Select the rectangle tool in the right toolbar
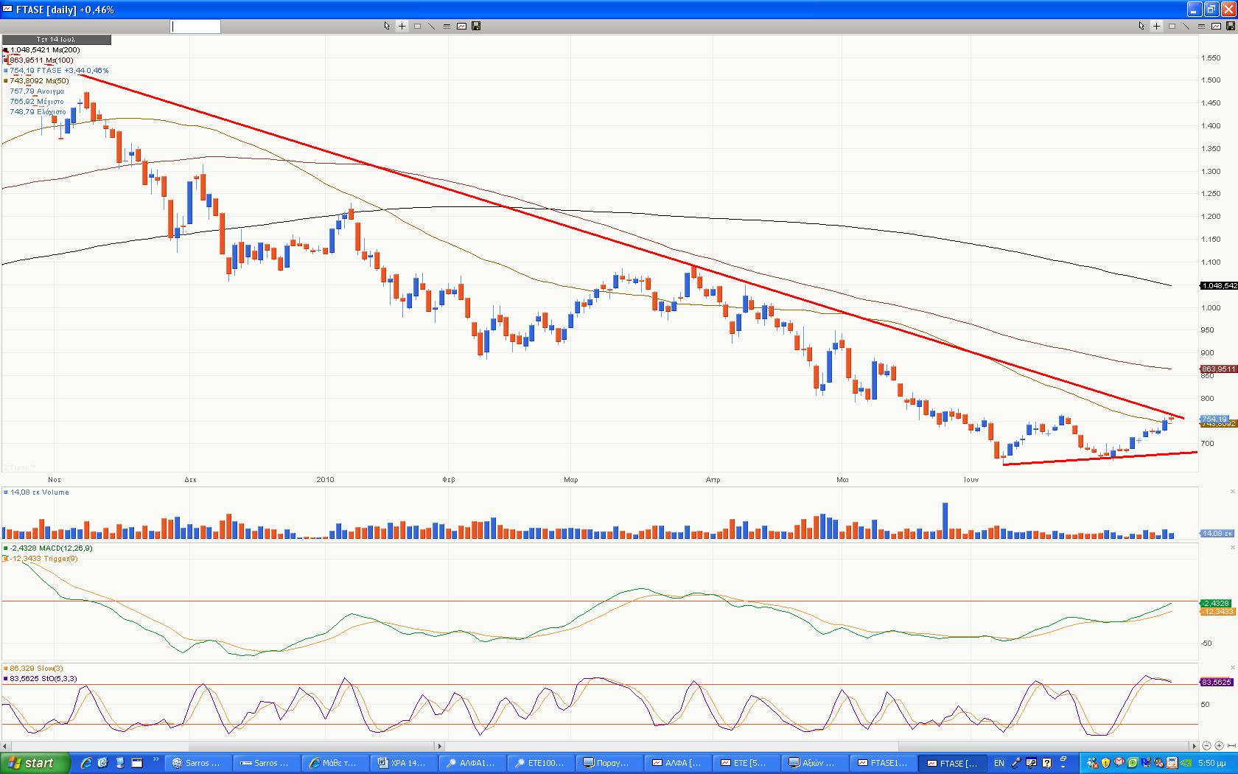The height and width of the screenshot is (774, 1238). (x=1172, y=26)
